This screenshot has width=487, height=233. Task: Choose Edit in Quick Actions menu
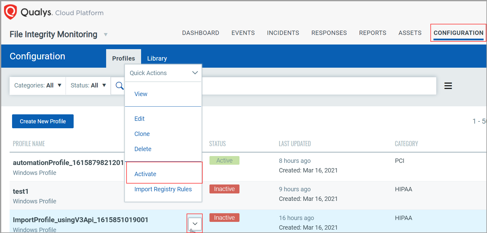(x=139, y=119)
